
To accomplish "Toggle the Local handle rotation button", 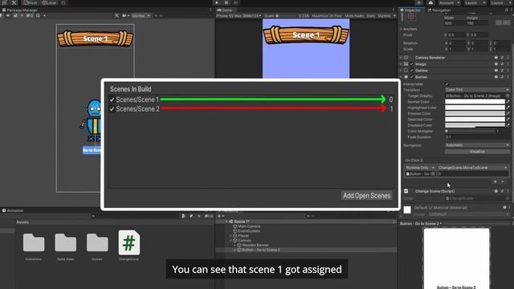I will [49, 2].
